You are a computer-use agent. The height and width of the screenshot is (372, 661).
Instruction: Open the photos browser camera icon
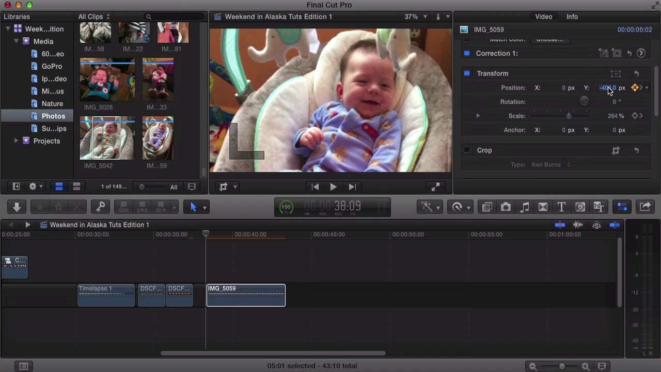506,207
